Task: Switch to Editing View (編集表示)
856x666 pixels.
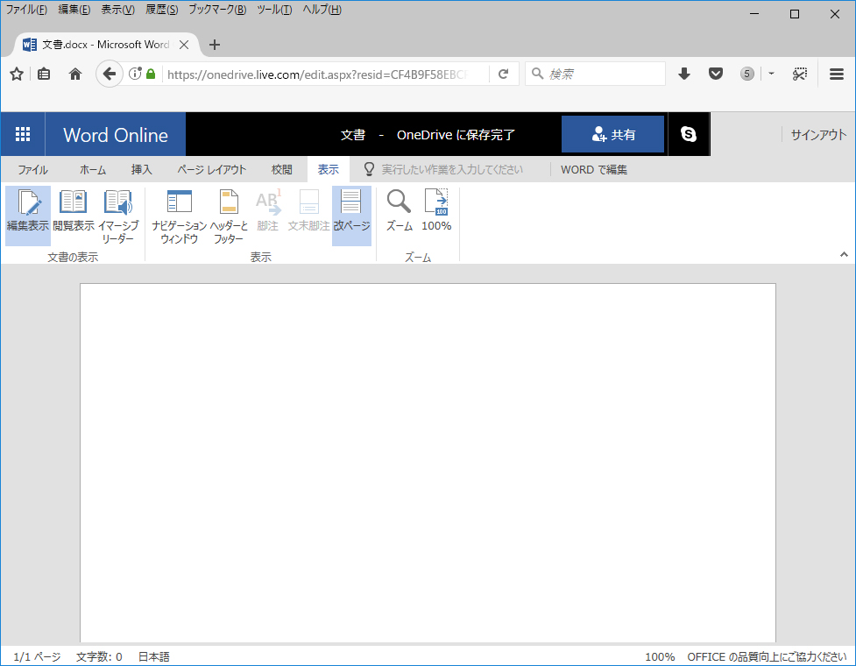Action: (28, 216)
